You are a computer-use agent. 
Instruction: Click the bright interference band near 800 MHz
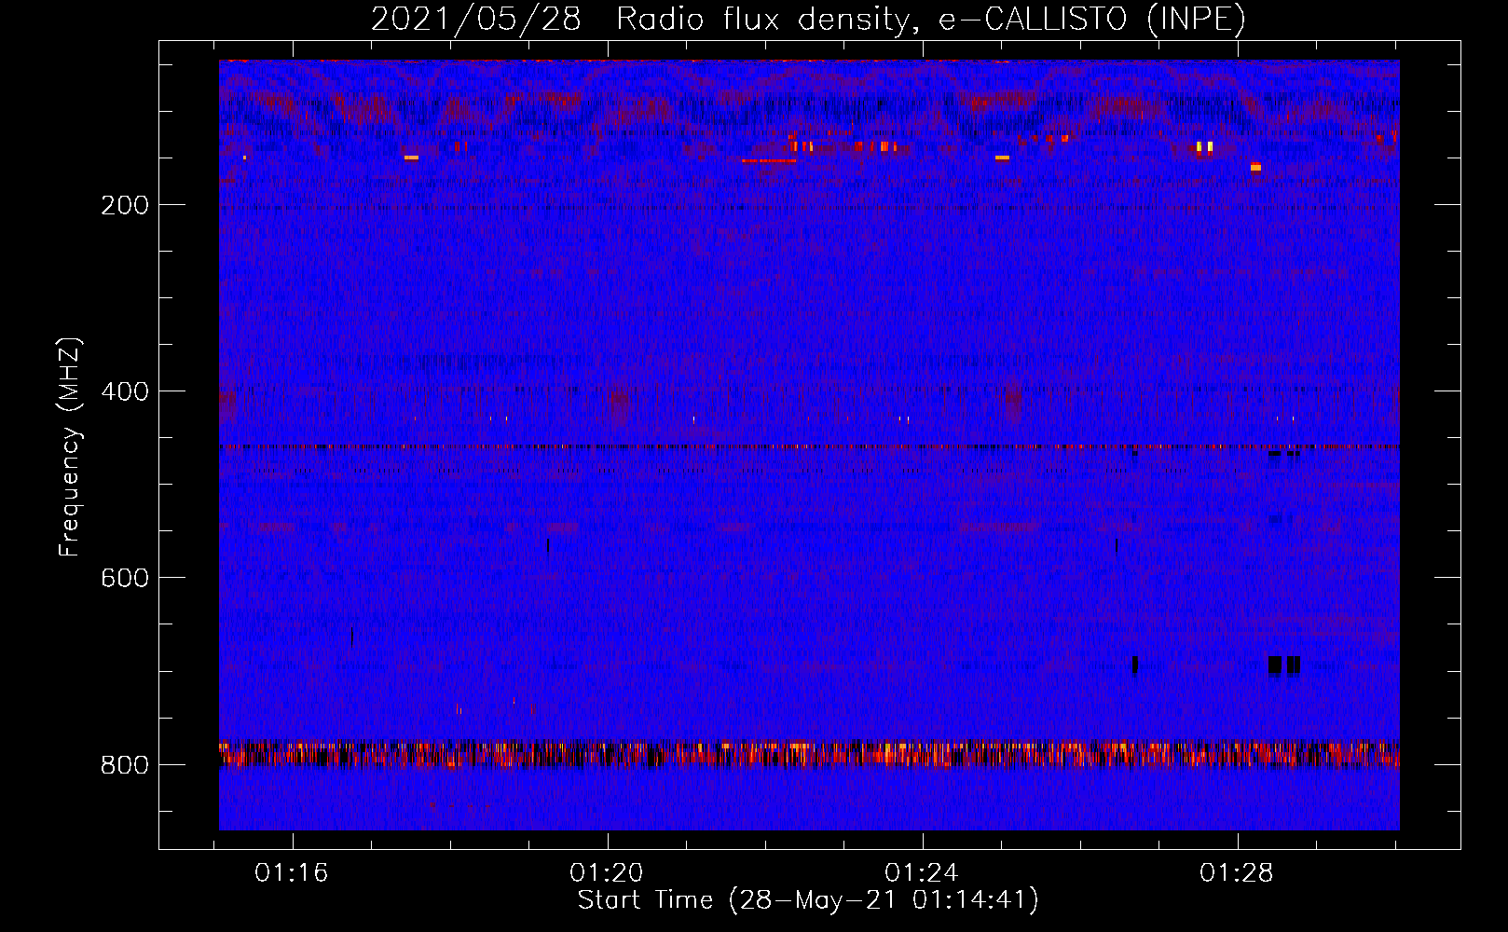pos(809,754)
